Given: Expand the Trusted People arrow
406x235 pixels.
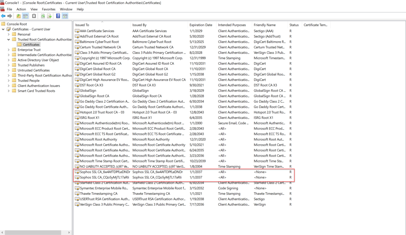Looking at the screenshot, I should coord(9,80).
